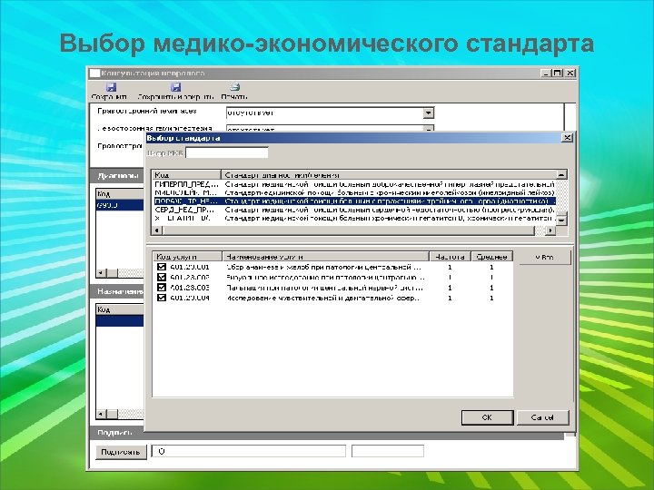Confirm standard selection with OK button
Viewport: 654px width, 490px height.
[x=487, y=417]
